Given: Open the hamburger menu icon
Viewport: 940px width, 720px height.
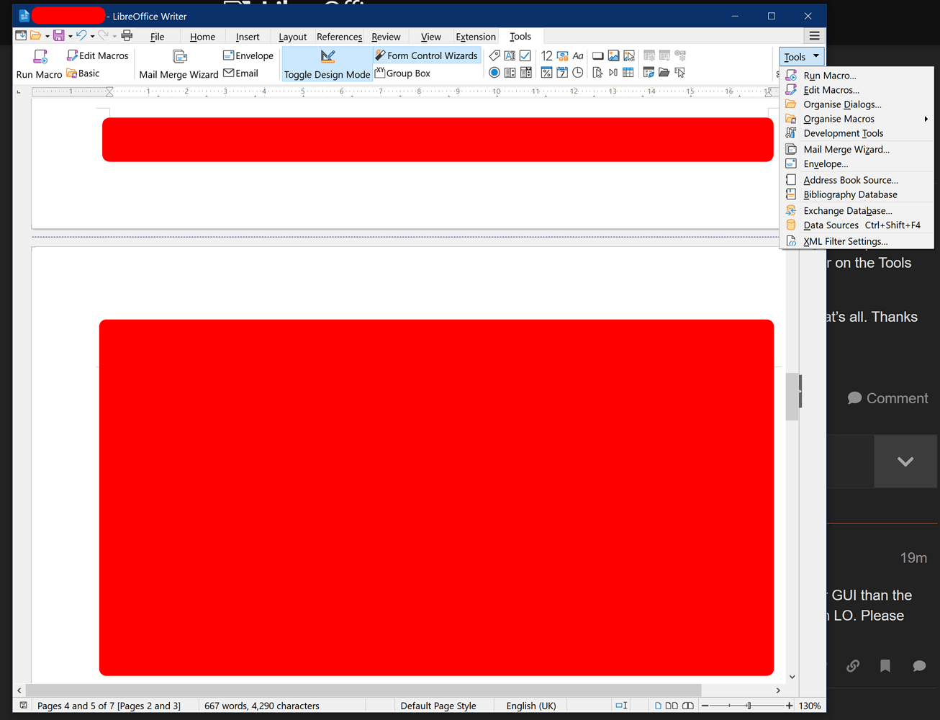Looking at the screenshot, I should pos(814,36).
